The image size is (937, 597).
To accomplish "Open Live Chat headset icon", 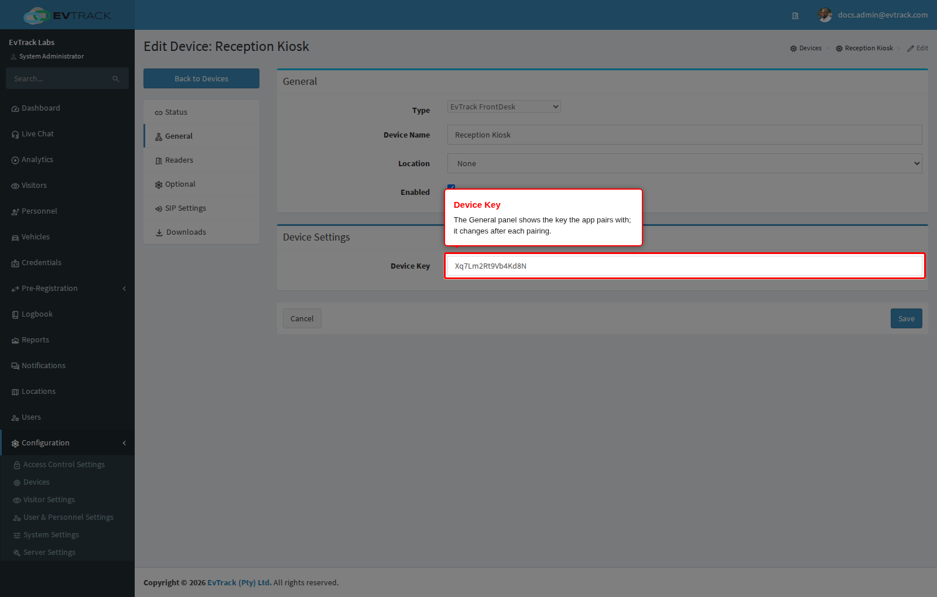I will (x=15, y=135).
